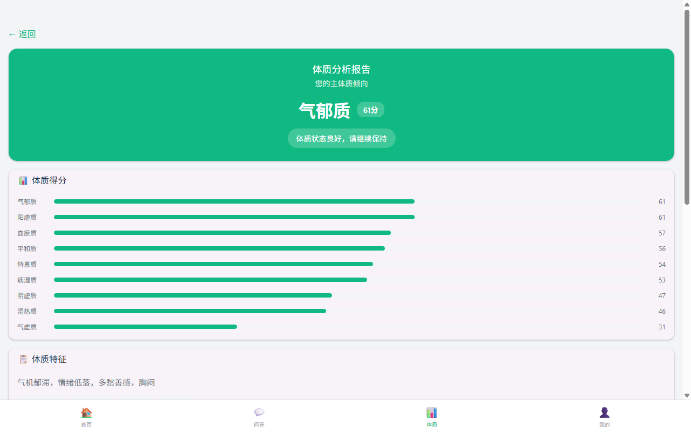This screenshot has width=691, height=432.
Task: Select the constitution bar chart icon
Action: point(432,413)
